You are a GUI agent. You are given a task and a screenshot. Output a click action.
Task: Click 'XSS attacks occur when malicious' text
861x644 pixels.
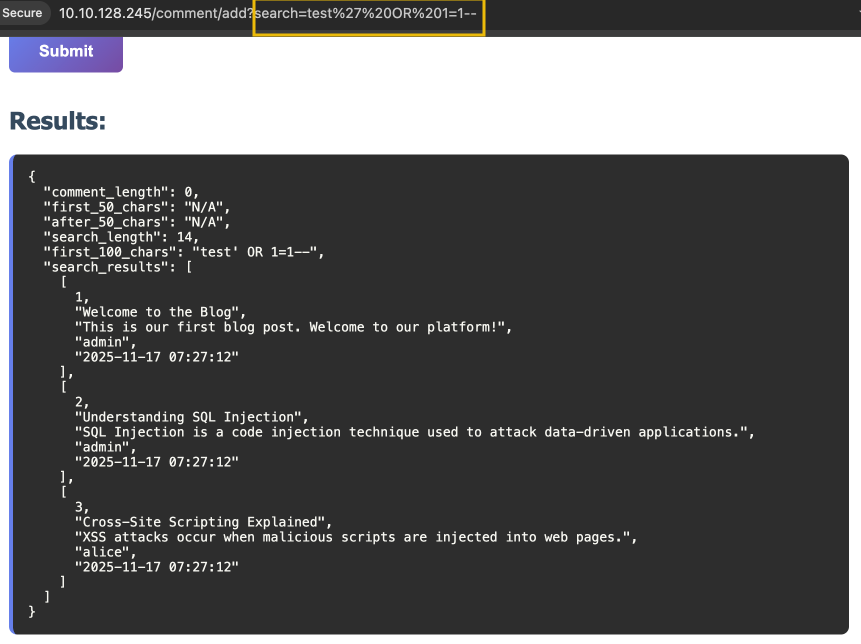[356, 537]
